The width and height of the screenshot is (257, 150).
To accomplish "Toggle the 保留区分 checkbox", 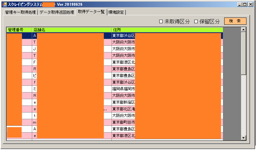I will coord(196,21).
